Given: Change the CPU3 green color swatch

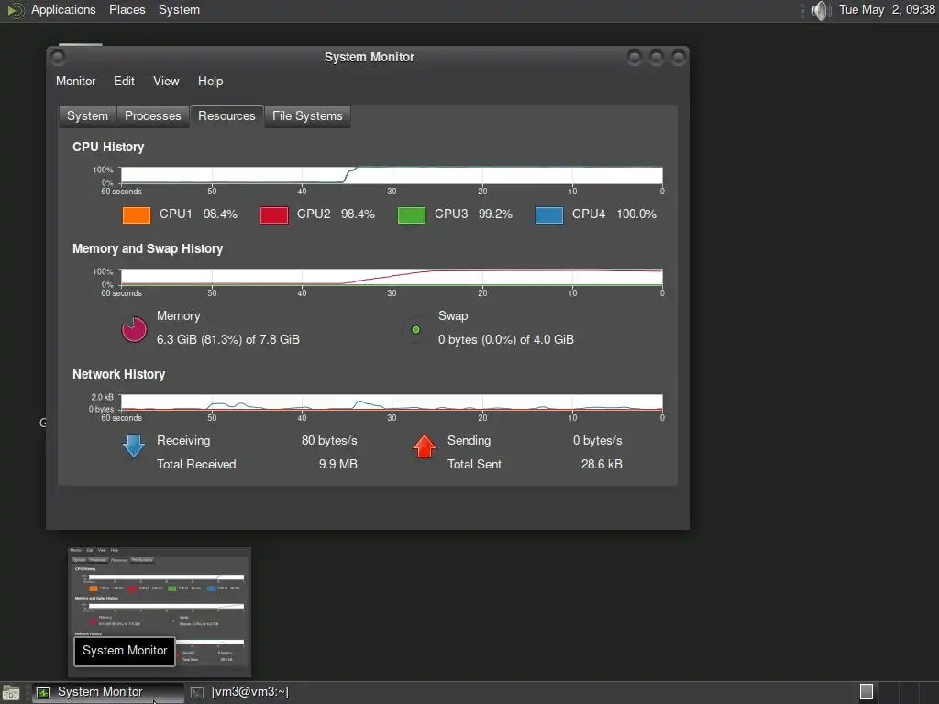Looking at the screenshot, I should 412,214.
